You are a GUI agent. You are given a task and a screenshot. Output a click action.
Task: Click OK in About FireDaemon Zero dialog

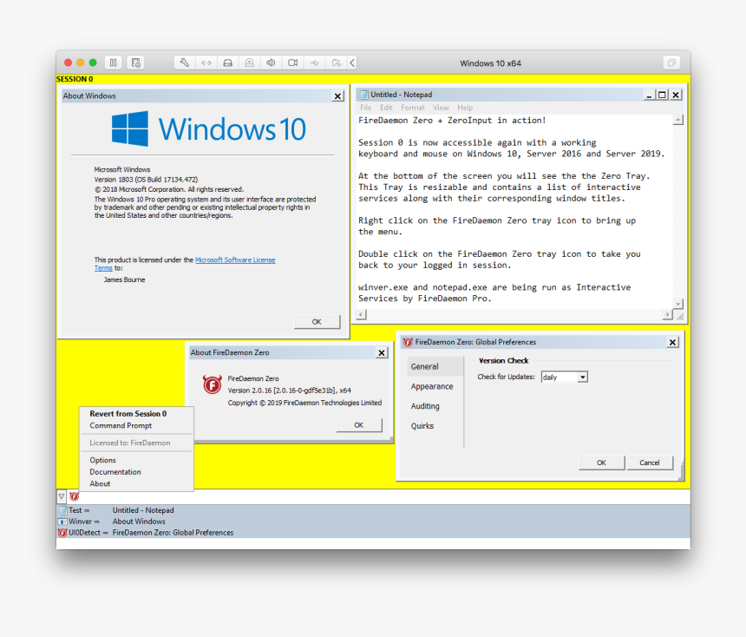pyautogui.click(x=359, y=425)
